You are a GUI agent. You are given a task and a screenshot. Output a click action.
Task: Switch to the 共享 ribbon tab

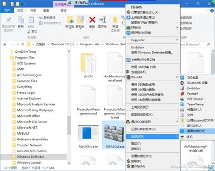click(33, 10)
